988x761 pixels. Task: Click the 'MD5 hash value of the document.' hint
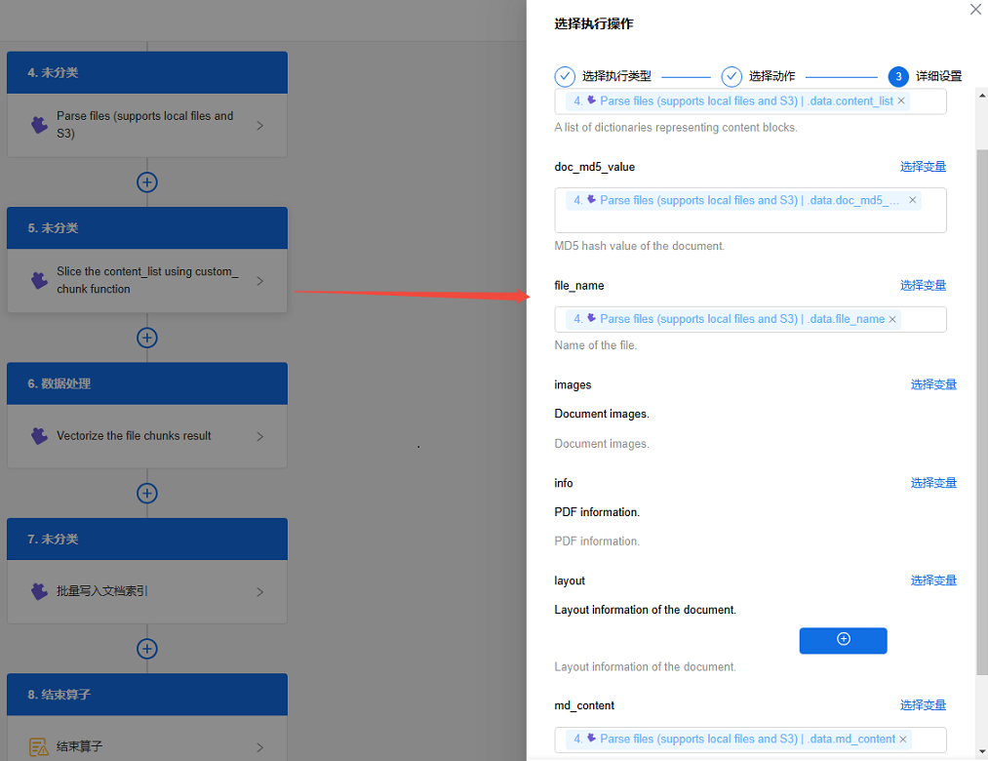tap(640, 246)
